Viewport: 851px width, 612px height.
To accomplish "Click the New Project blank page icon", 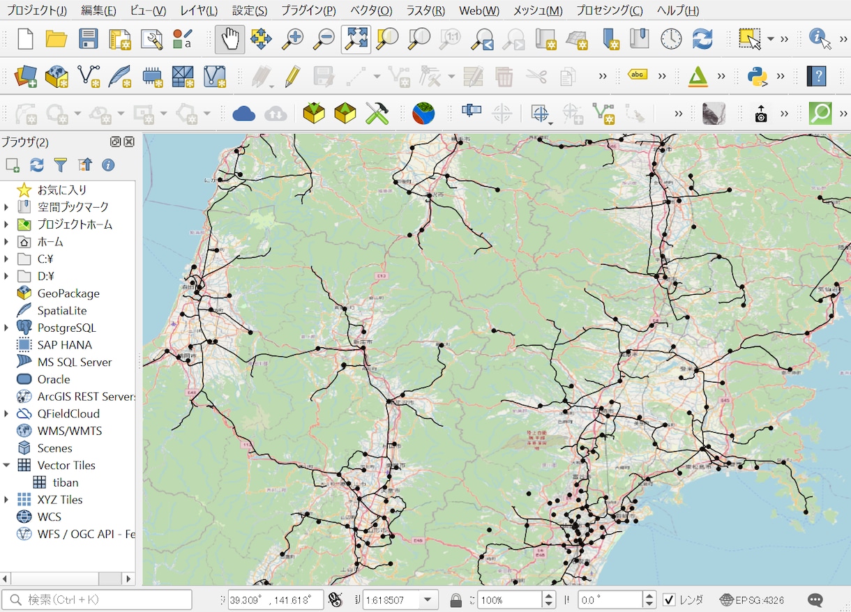I will [25, 39].
